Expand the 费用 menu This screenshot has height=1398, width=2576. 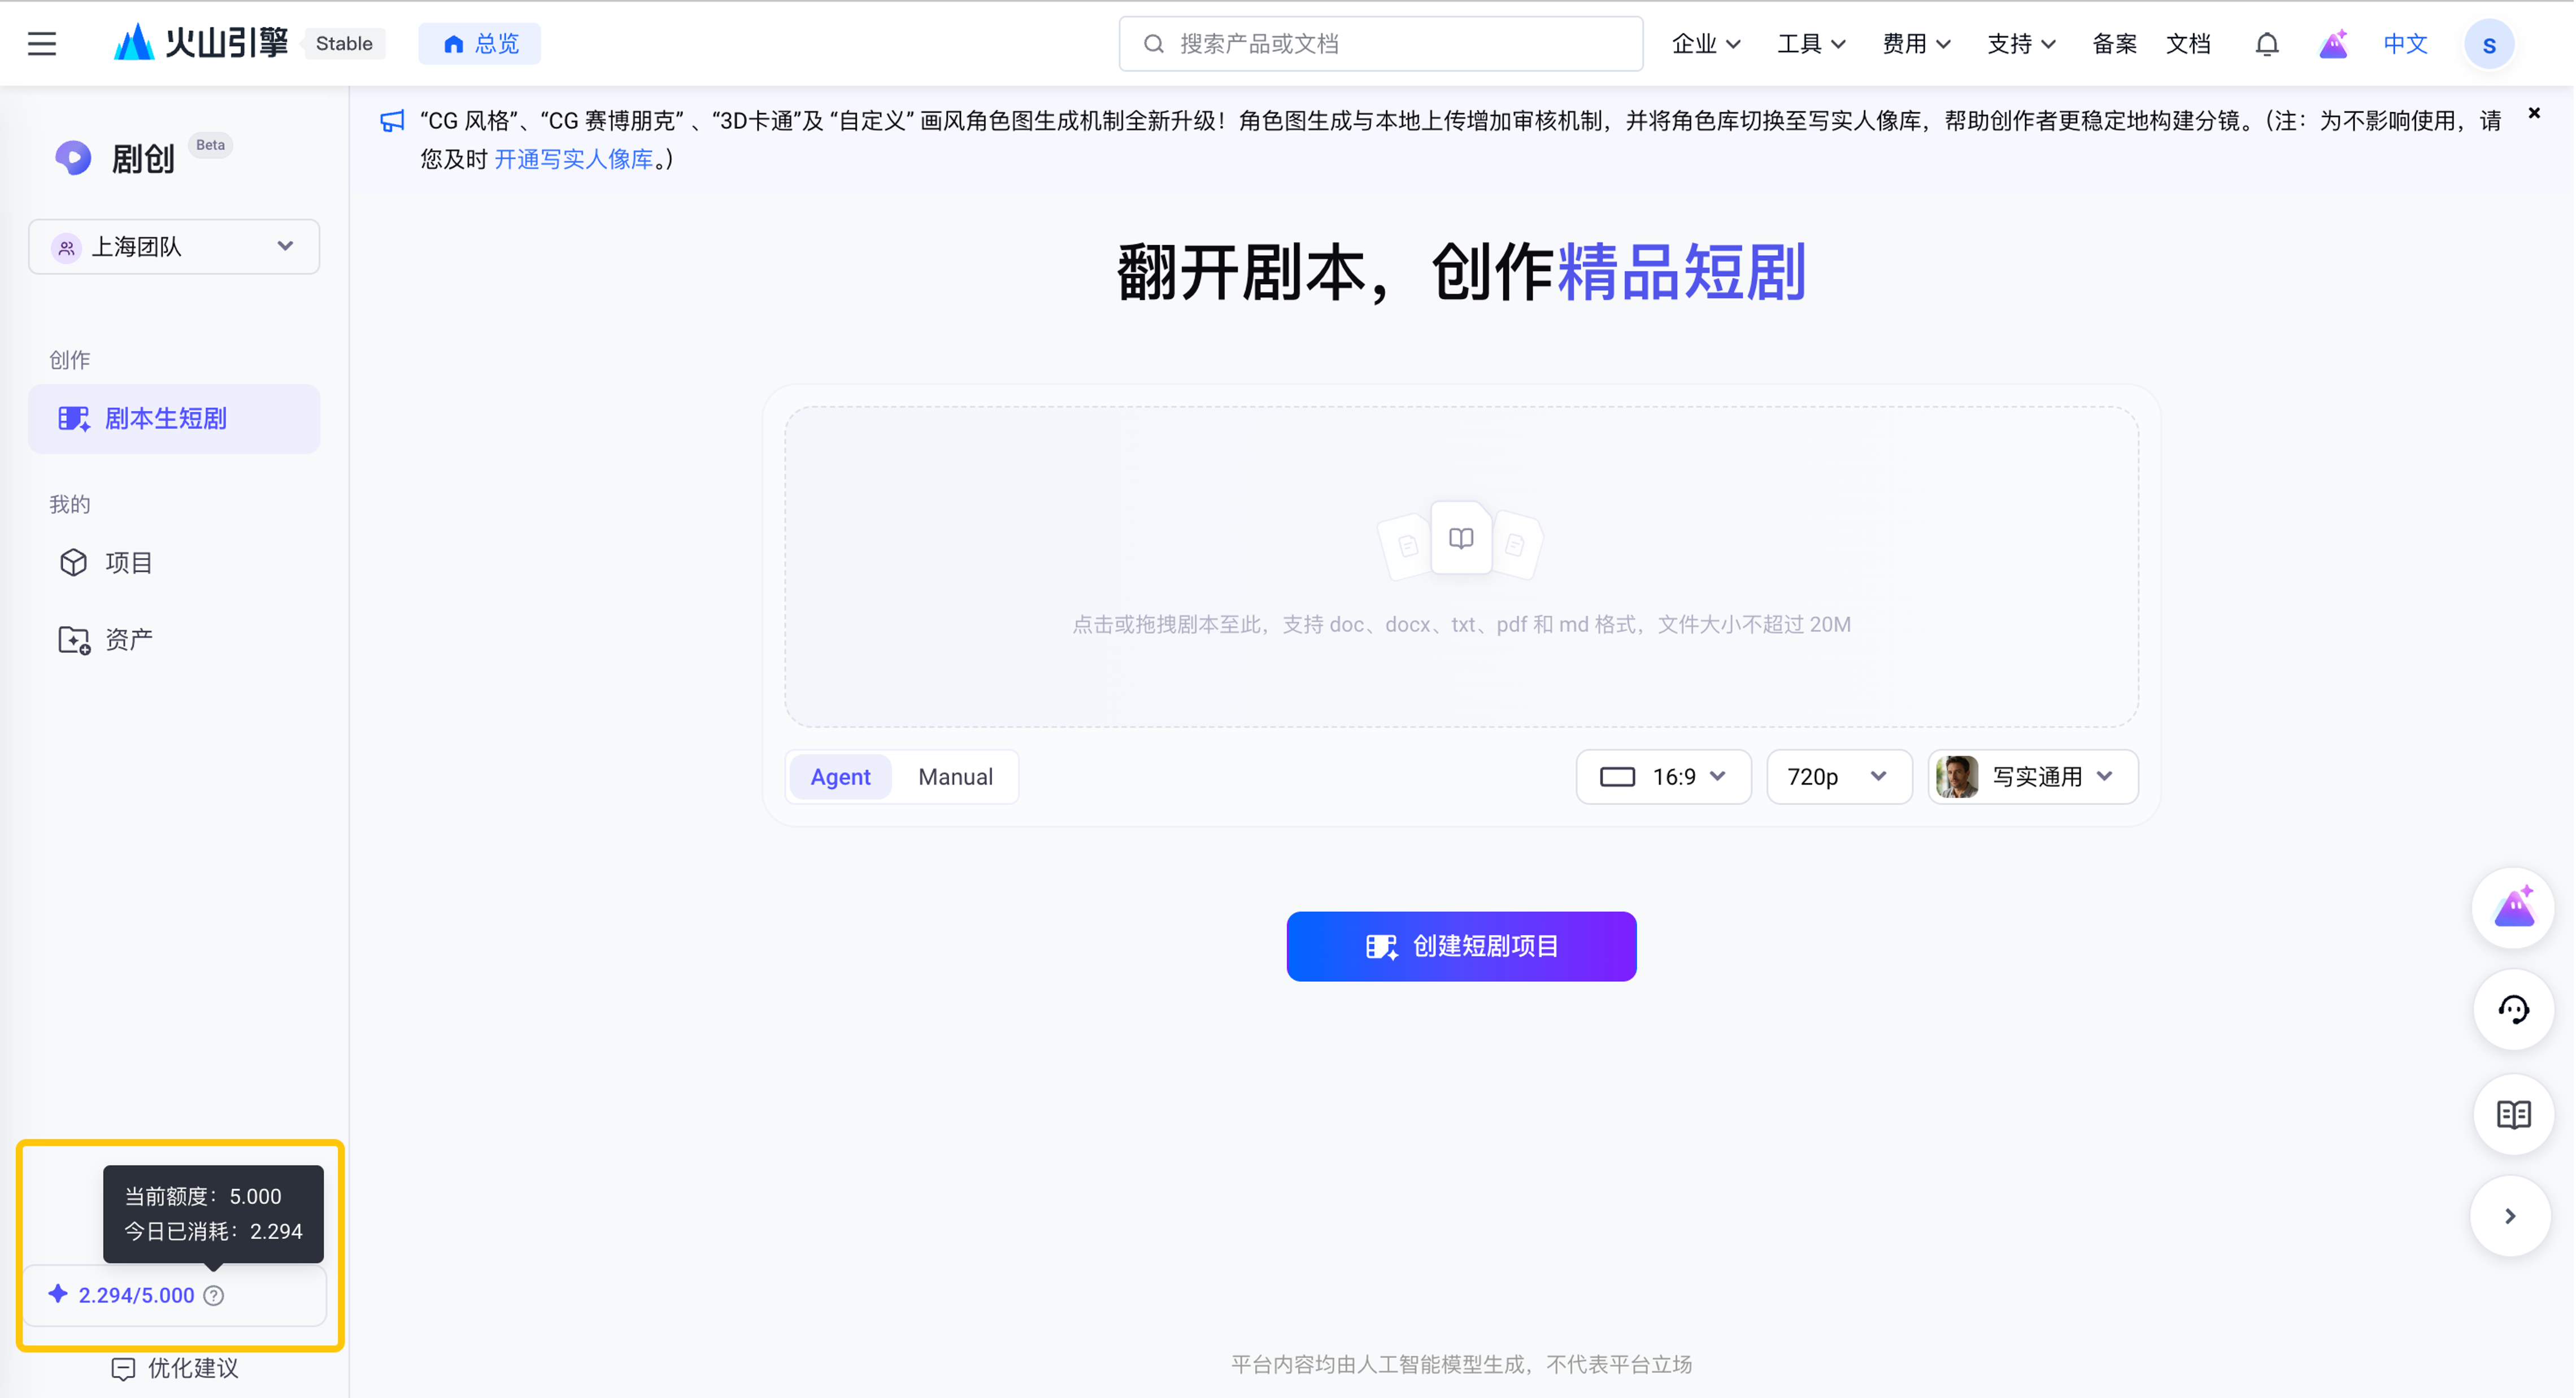coord(1916,44)
